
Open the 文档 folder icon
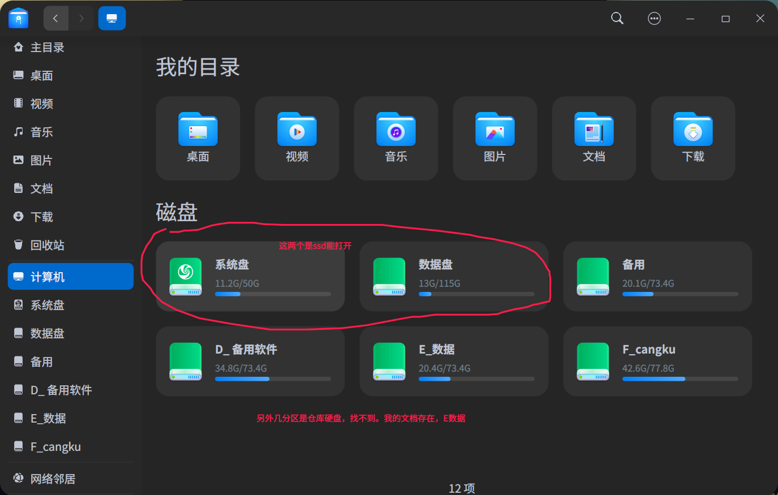pos(594,130)
